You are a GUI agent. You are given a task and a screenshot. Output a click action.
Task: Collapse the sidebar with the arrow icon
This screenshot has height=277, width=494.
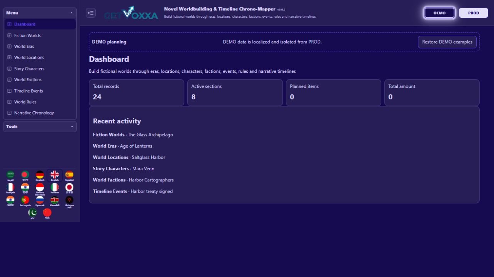(91, 13)
